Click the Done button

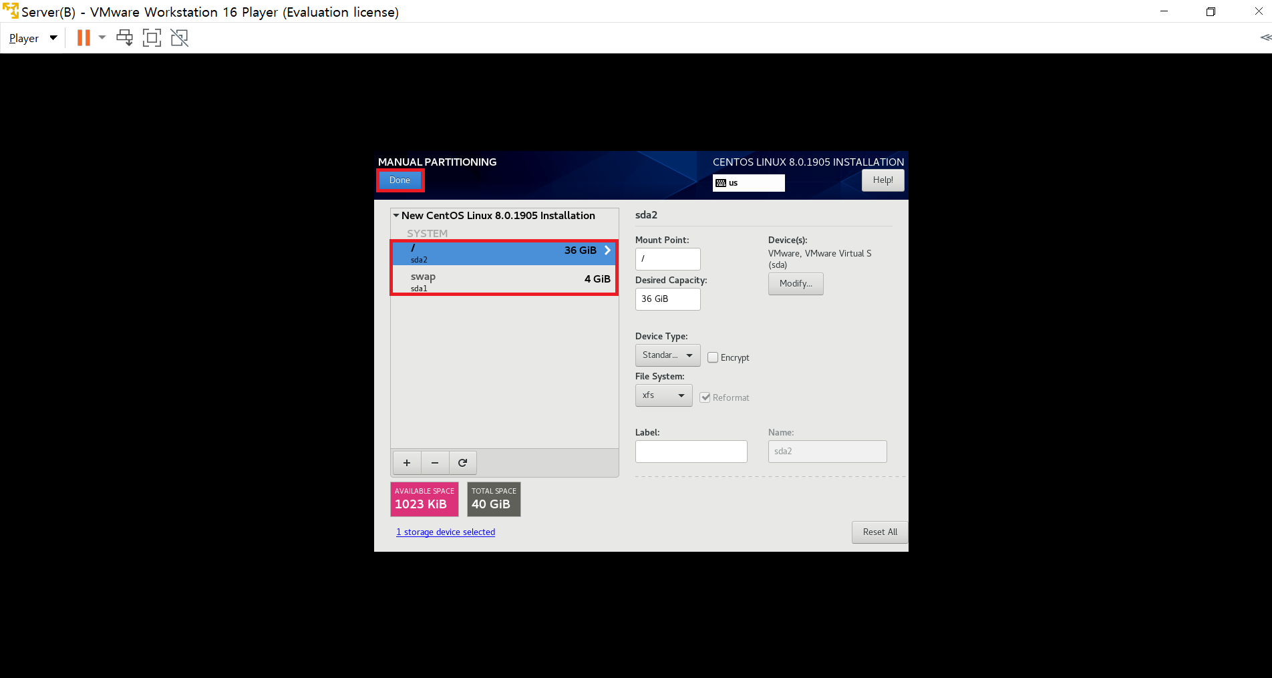click(400, 180)
